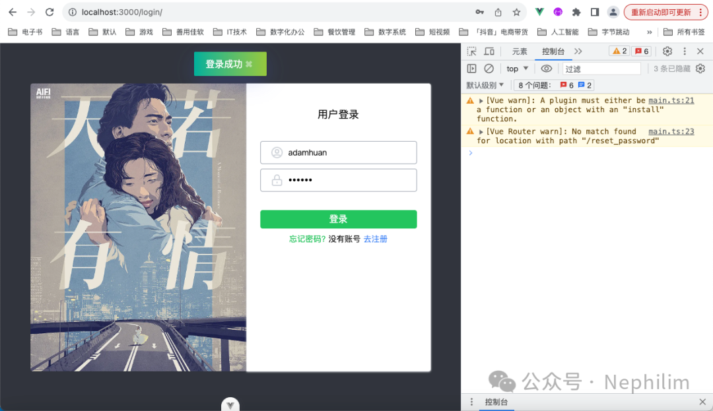Open main.ts:23 source link
Screen dimensions: 713x411
point(671,131)
